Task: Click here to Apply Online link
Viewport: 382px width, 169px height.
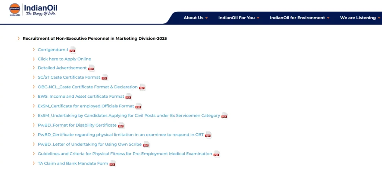Action: pyautogui.click(x=64, y=59)
